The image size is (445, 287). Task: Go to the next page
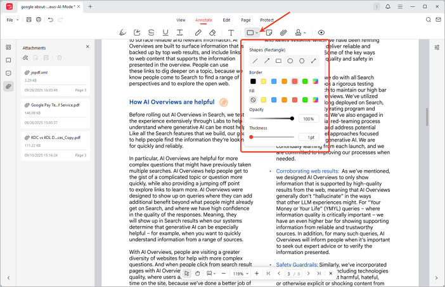point(309,274)
